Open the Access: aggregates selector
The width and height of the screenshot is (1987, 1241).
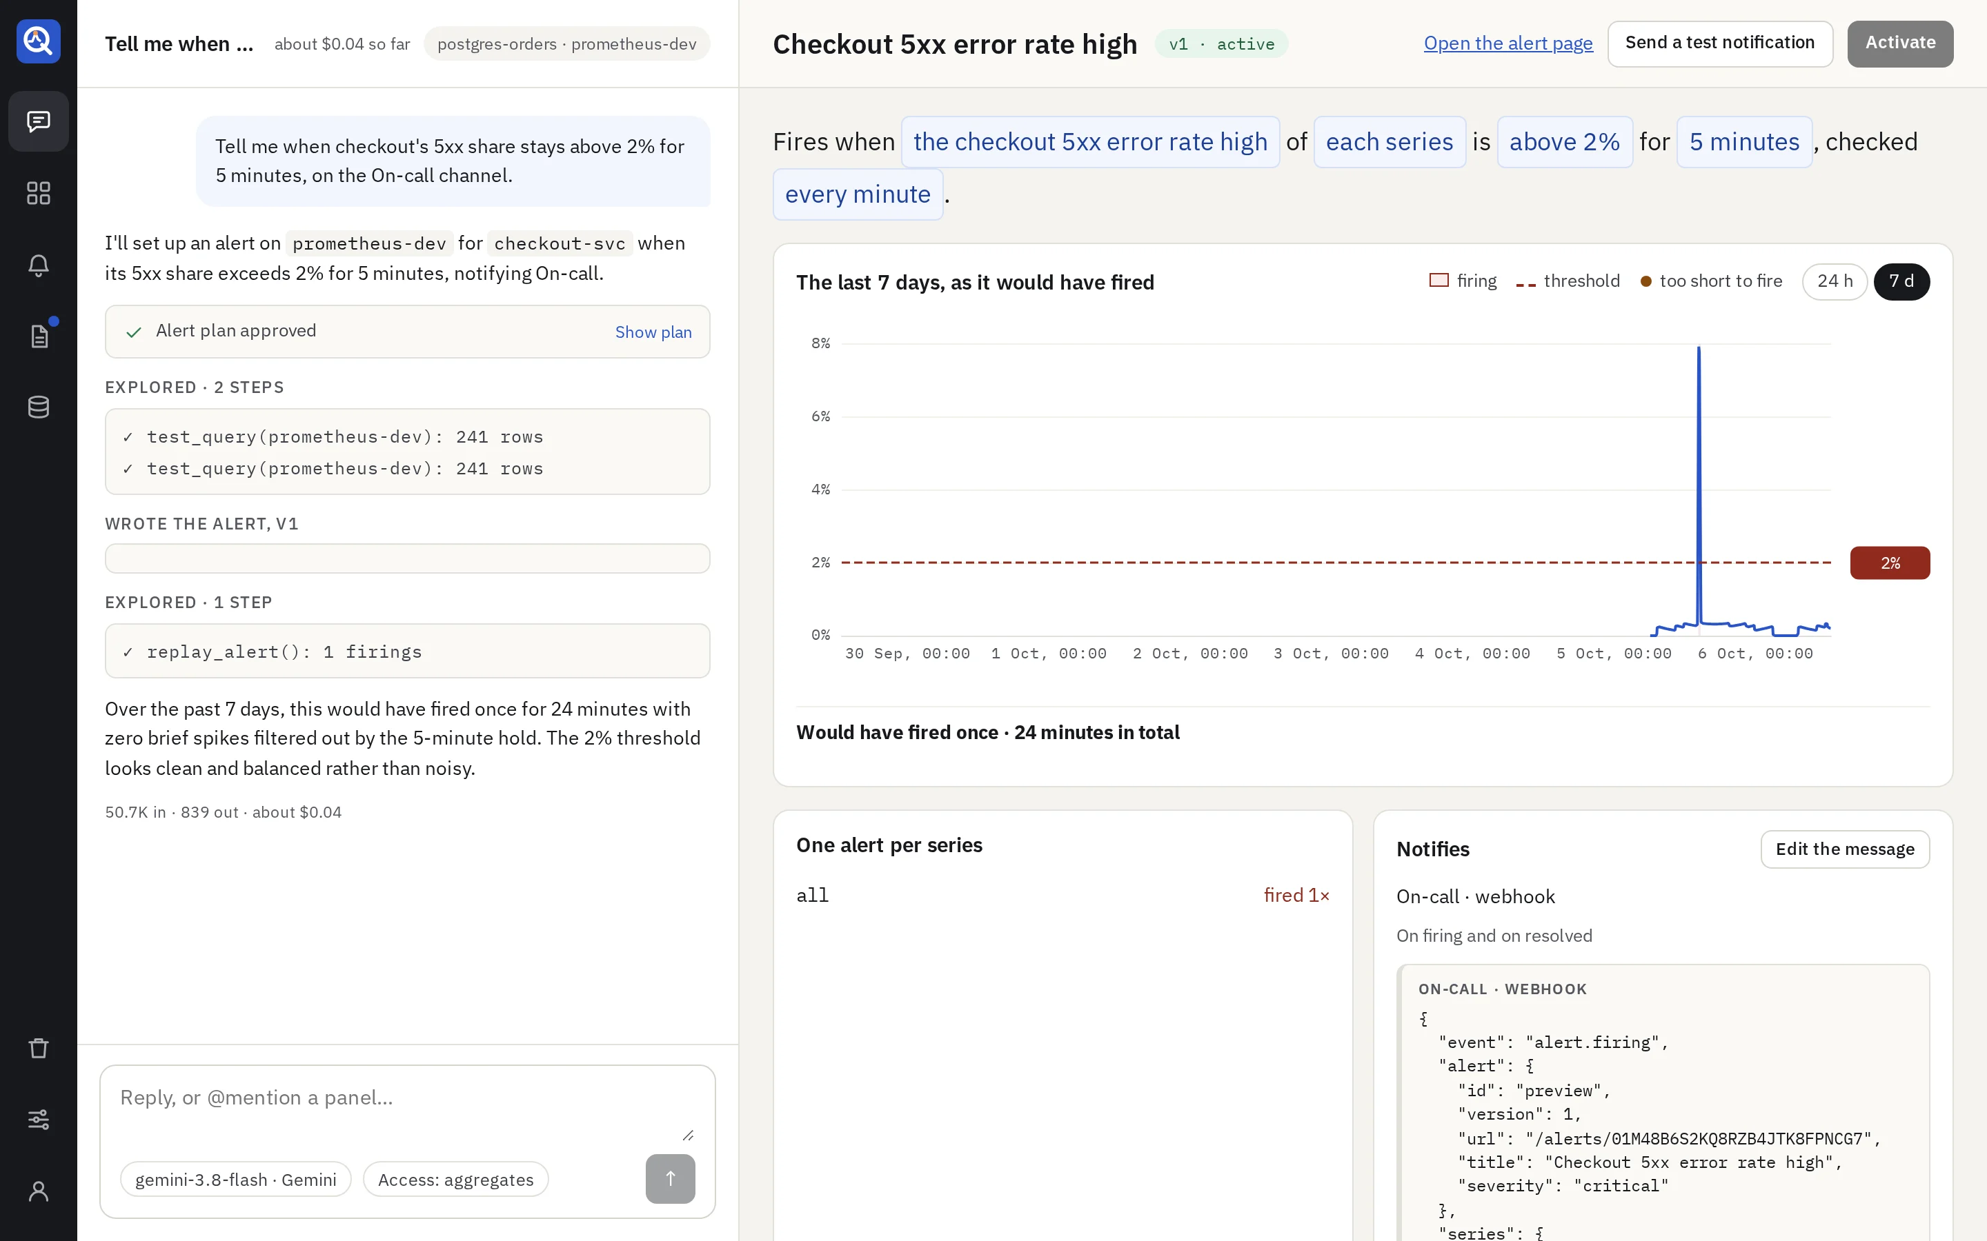pyautogui.click(x=455, y=1180)
